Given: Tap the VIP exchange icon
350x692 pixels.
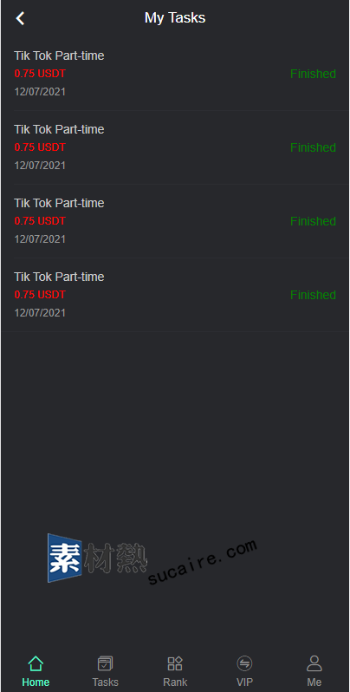Looking at the screenshot, I should 244,663.
